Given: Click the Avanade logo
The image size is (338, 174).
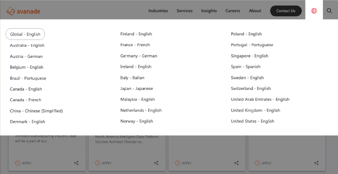Looking at the screenshot, I should (23, 11).
